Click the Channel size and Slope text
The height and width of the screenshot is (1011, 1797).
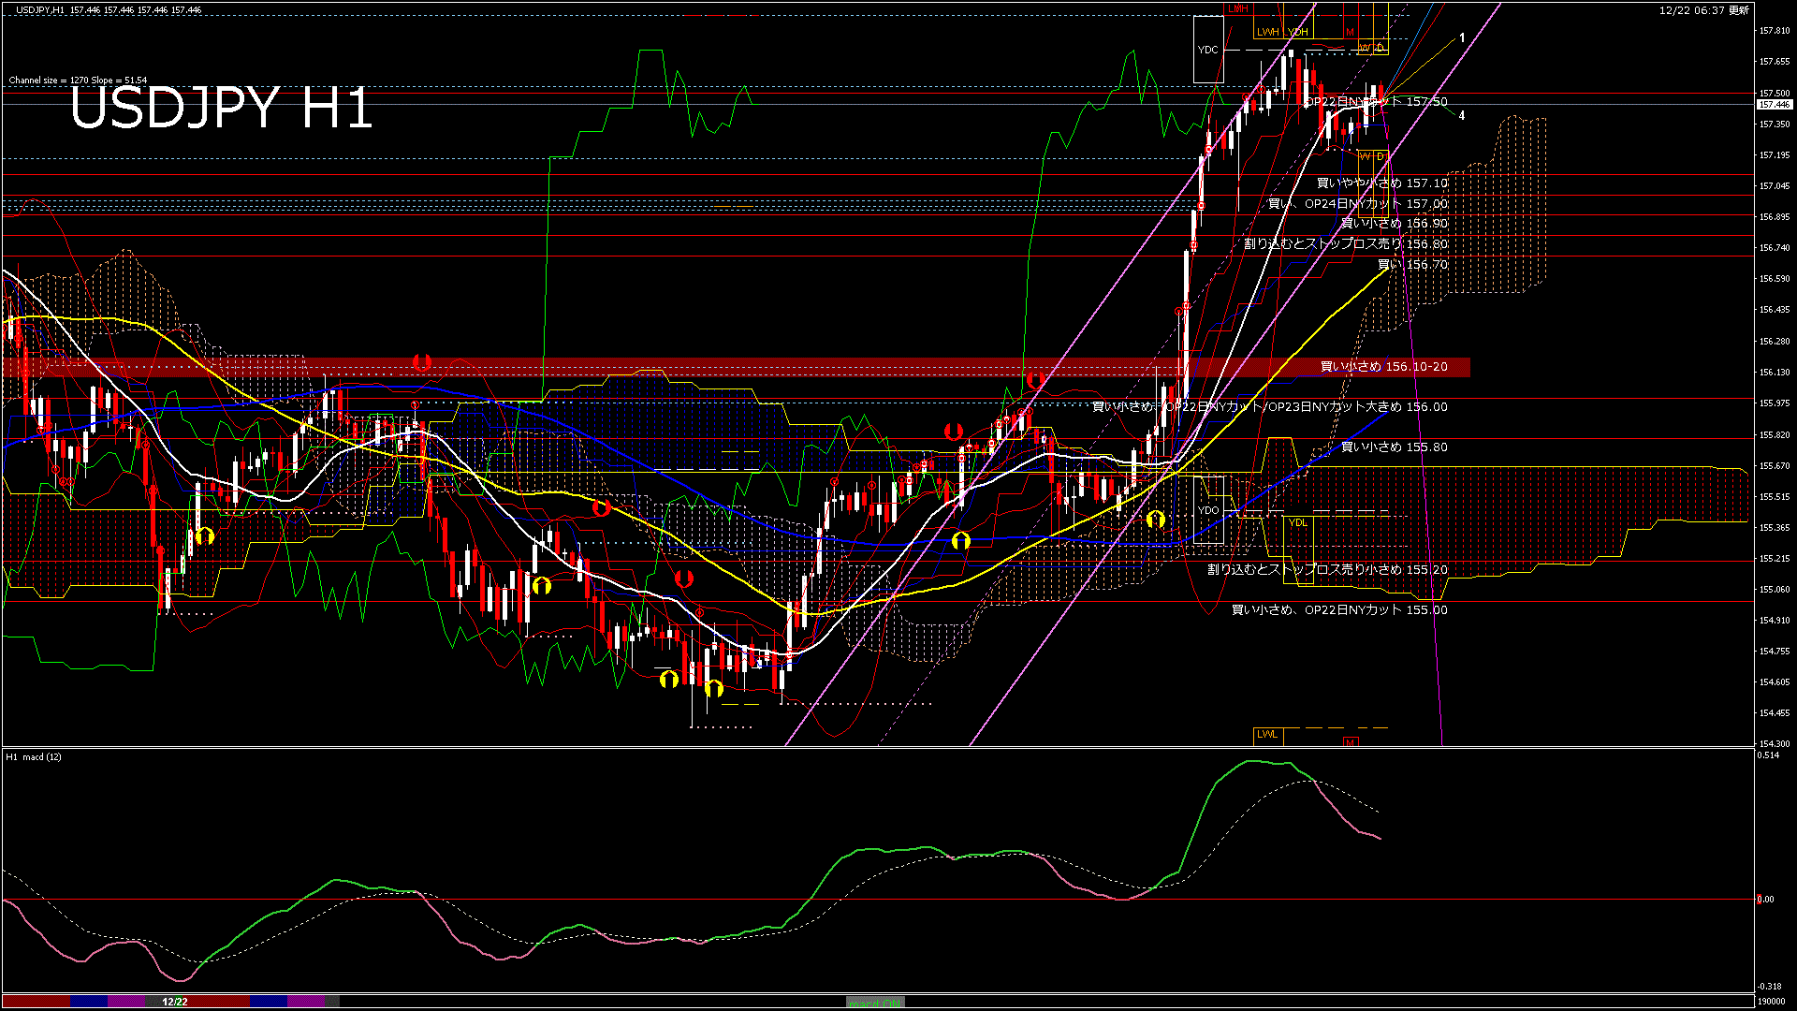coord(78,81)
